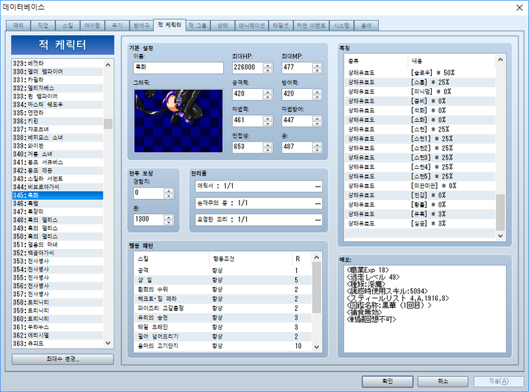Select the [스턴1] * 25% trait row
This screenshot has height=392, width=529.
[x=420, y=139]
